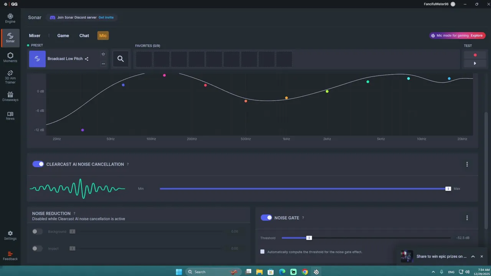The image size is (491, 276).
Task: Open the 3D Aim Trainer
Action: (10, 77)
